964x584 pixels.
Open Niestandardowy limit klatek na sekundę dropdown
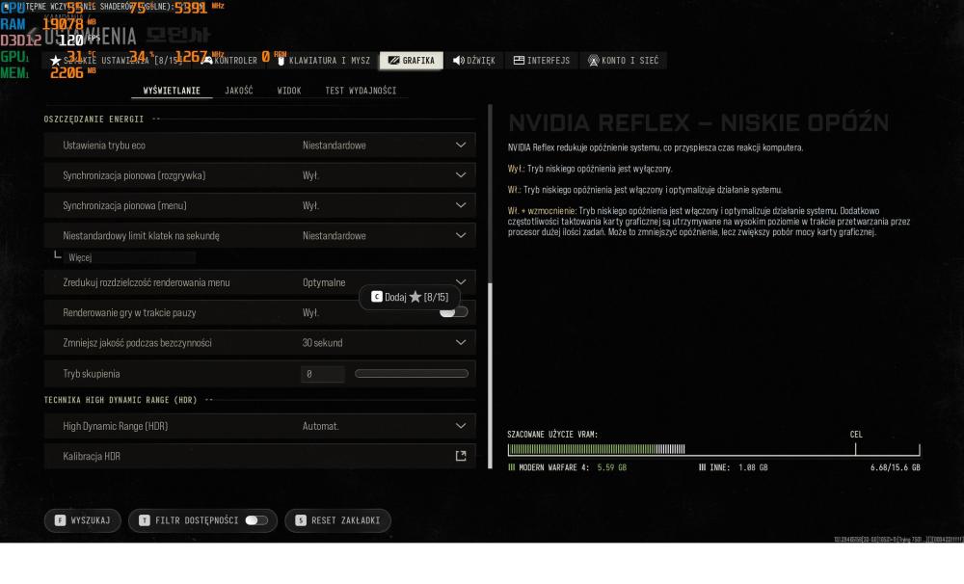point(259,235)
